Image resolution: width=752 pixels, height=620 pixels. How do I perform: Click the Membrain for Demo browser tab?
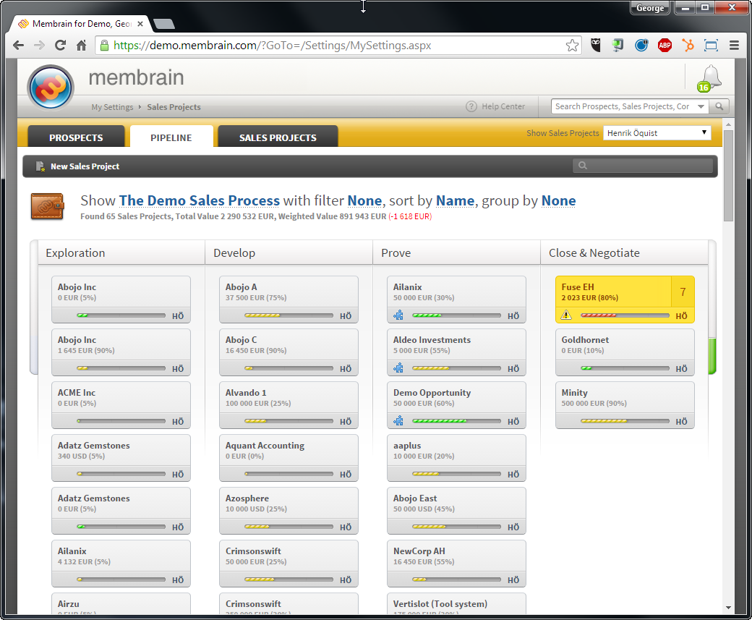pos(82,24)
